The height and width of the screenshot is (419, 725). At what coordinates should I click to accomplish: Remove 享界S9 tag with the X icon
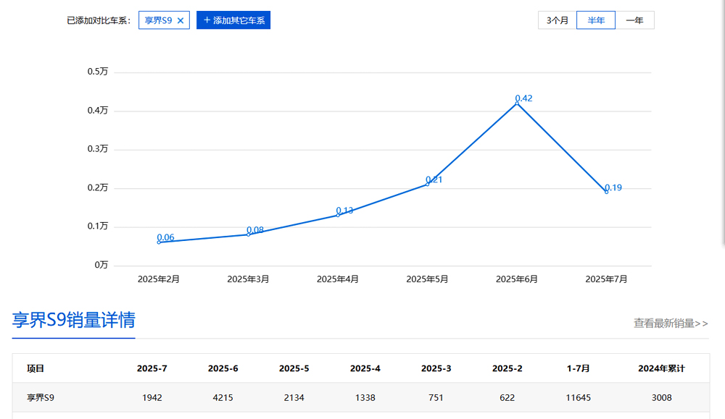(x=181, y=20)
